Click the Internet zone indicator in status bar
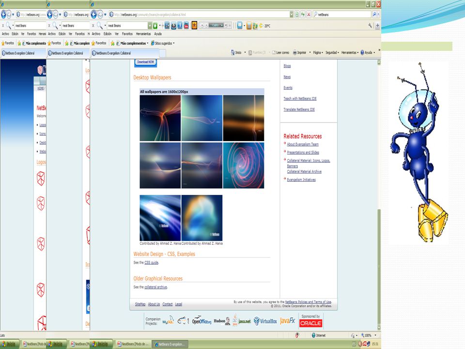Screen dimensions: 465x349 tap(318, 335)
